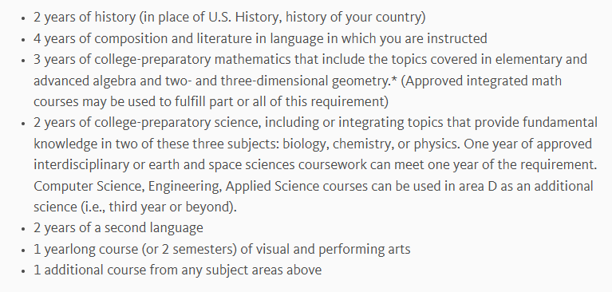This screenshot has width=612, height=292.
Task: Click bullet marker before '4 years of composition'
Action: coord(23,39)
